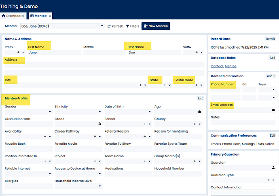Image resolution: width=279 pixels, height=196 pixels.
Task: Expand the Household Income Level dropdown
Action: click(99, 186)
